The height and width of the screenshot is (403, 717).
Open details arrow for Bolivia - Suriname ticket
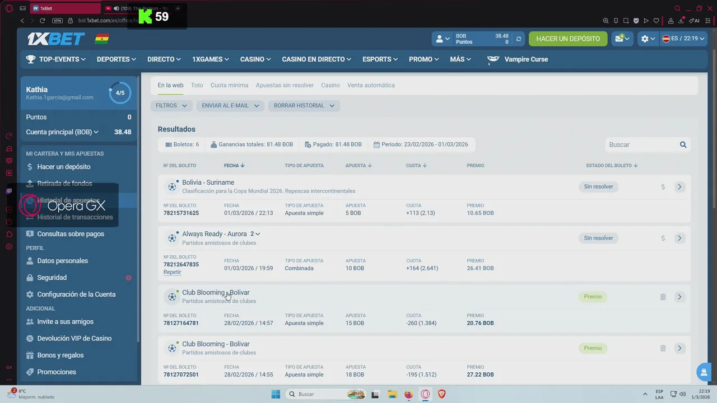pos(679,187)
